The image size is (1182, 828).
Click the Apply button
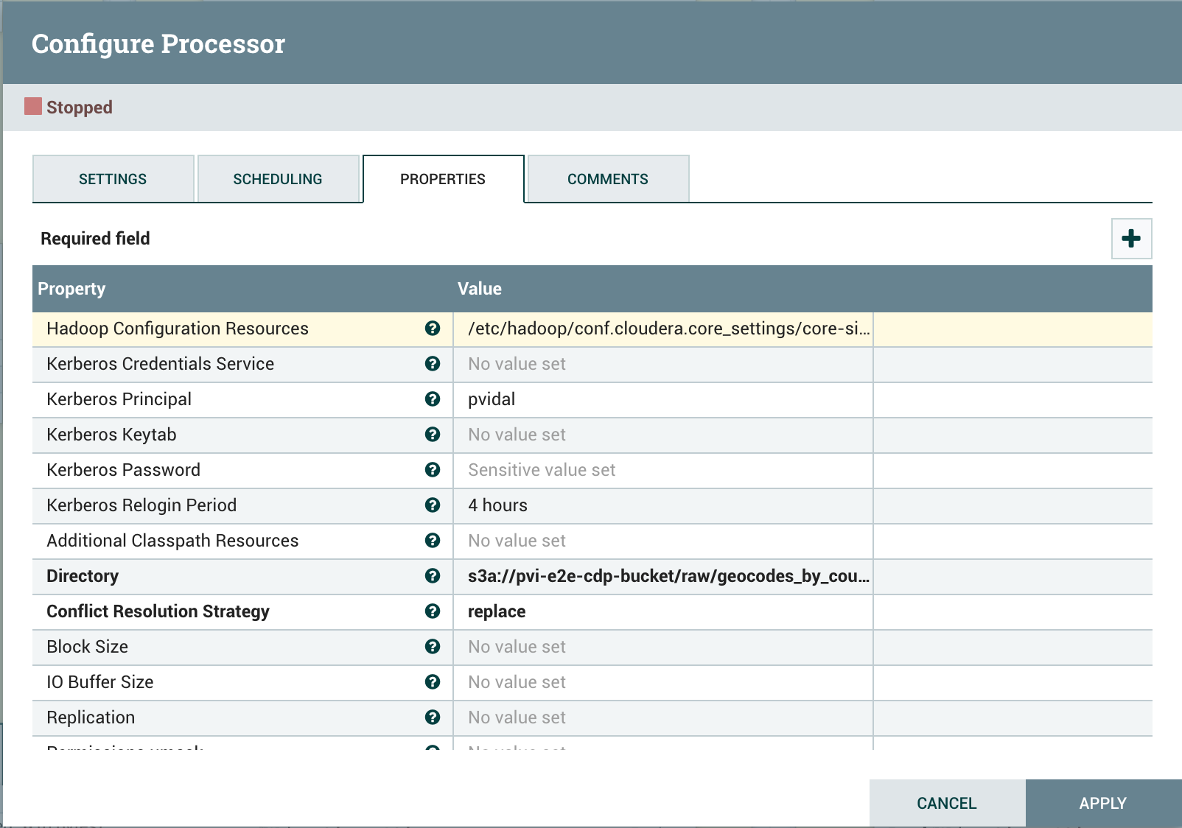tap(1101, 803)
